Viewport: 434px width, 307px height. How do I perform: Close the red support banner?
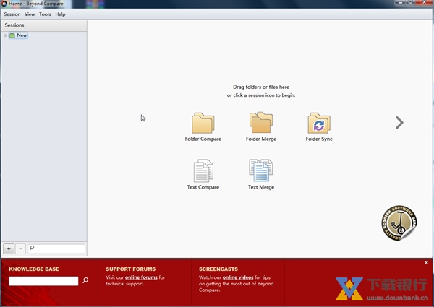point(427,263)
